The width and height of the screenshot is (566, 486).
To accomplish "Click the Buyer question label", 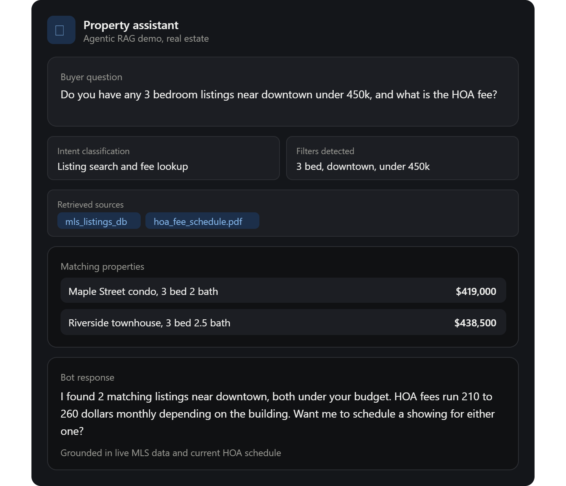I will click(91, 77).
